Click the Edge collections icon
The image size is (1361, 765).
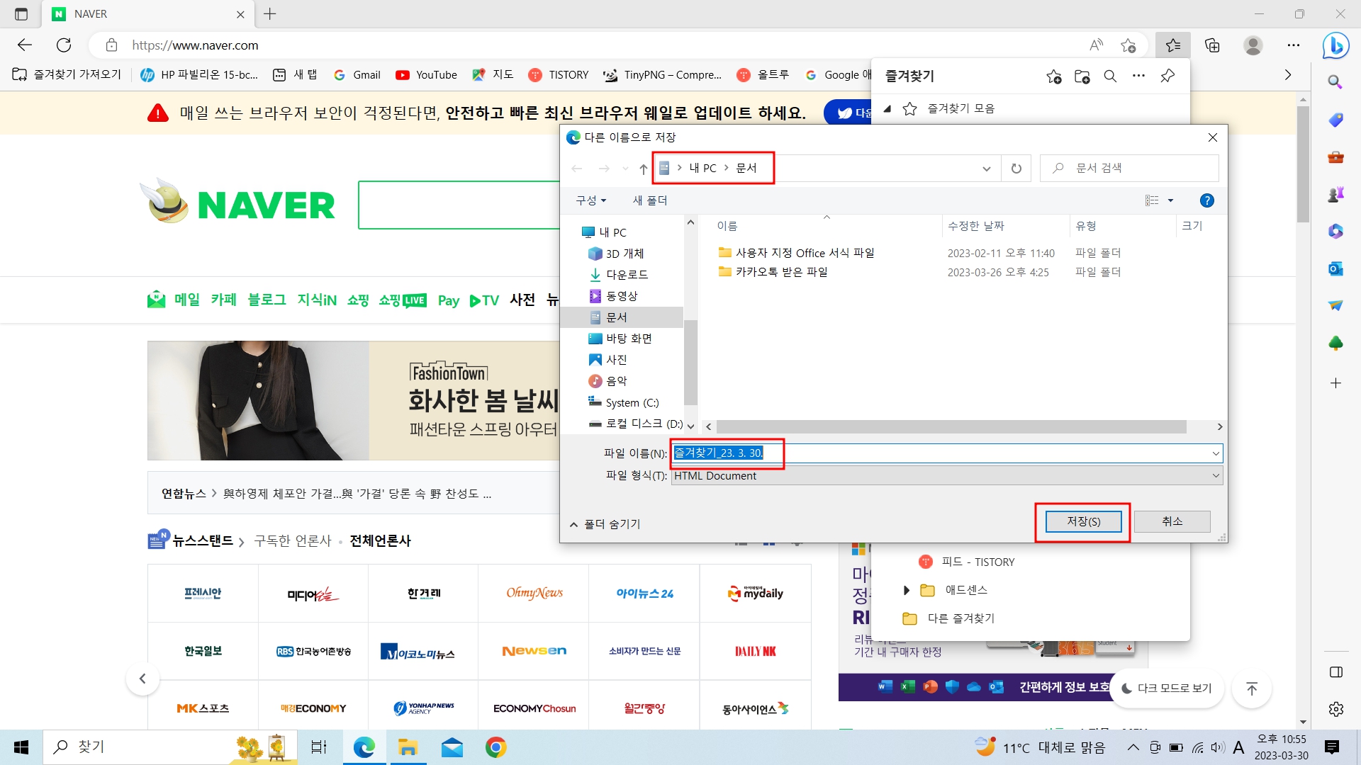pyautogui.click(x=1212, y=45)
